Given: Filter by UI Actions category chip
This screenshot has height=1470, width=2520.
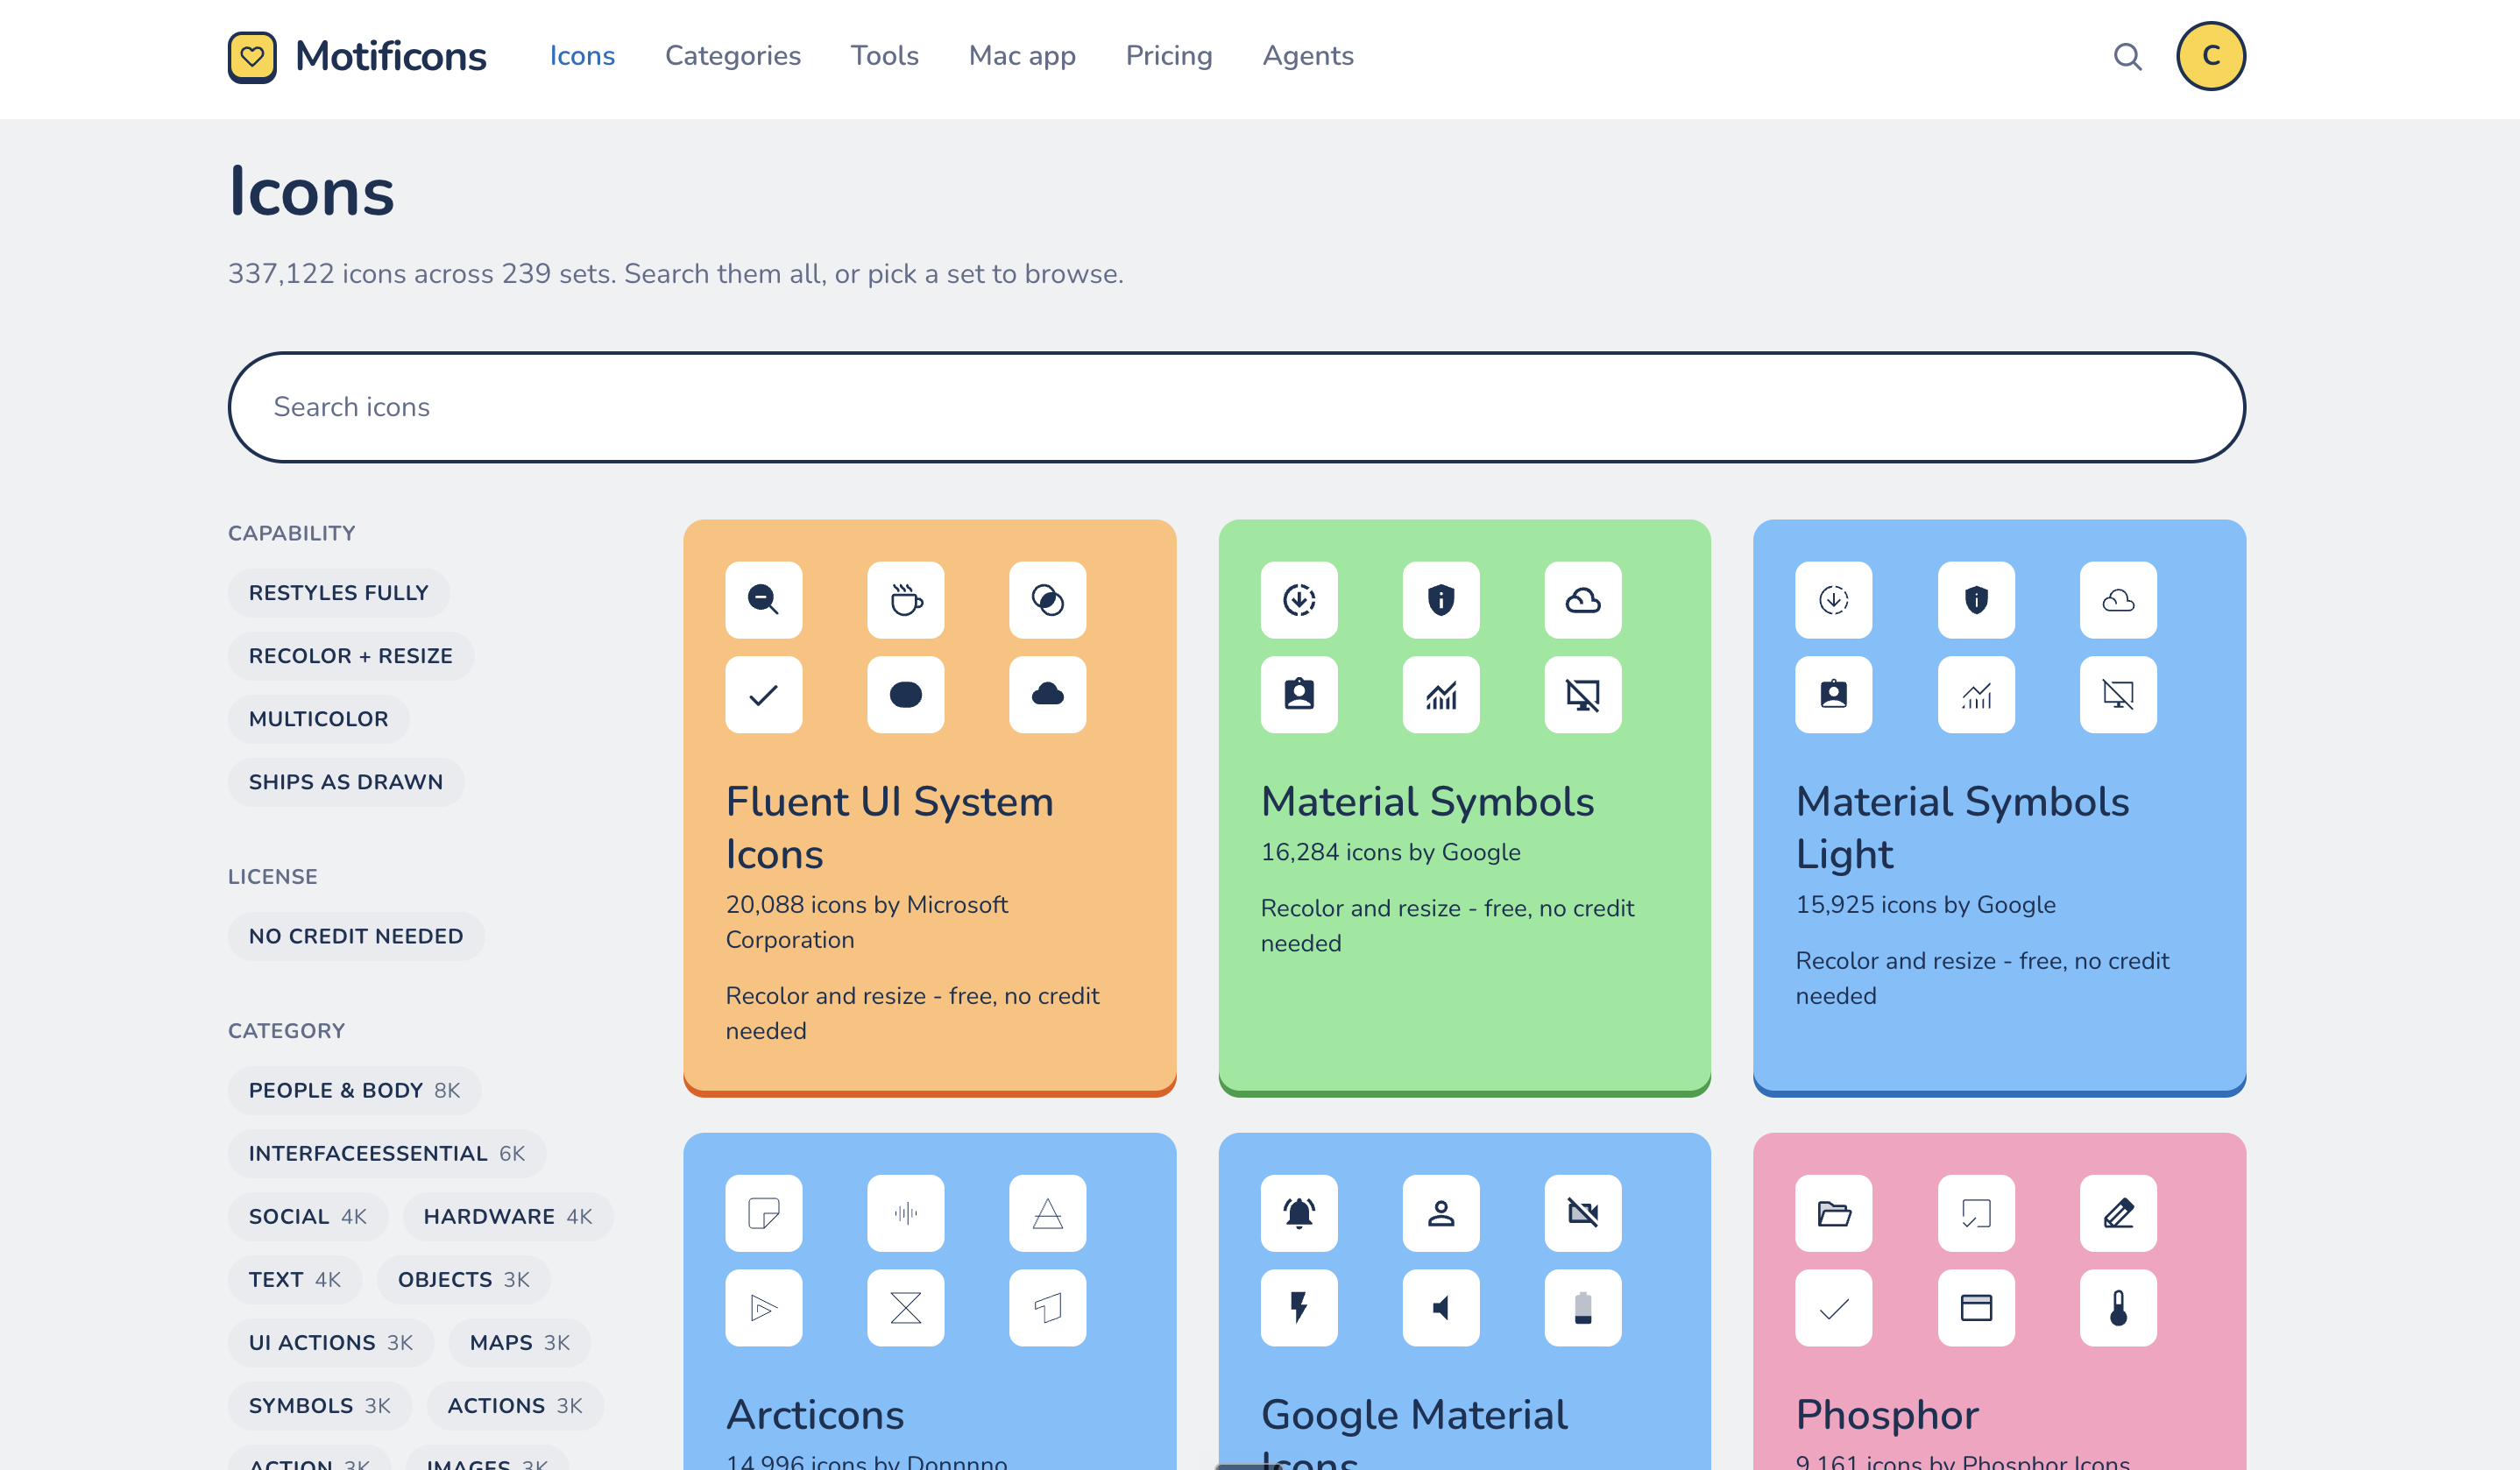Looking at the screenshot, I should (330, 1342).
